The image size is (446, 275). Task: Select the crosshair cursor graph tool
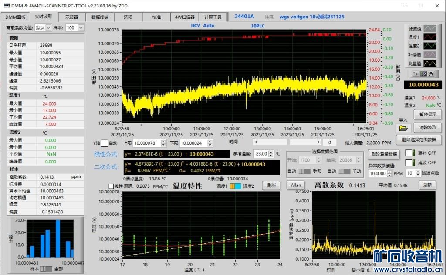pyautogui.click(x=416, y=74)
